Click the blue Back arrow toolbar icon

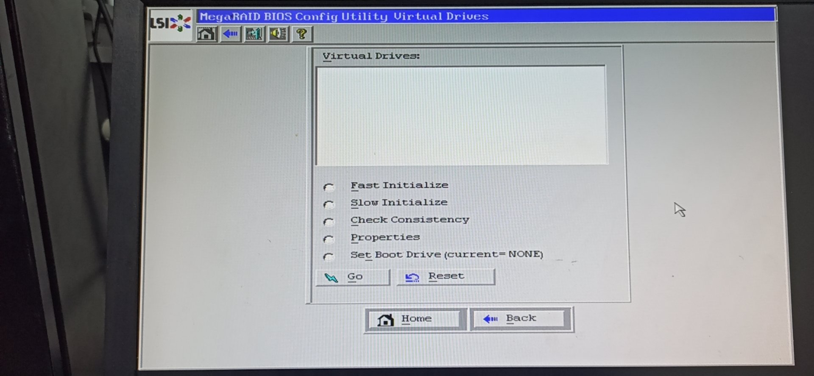(x=231, y=34)
